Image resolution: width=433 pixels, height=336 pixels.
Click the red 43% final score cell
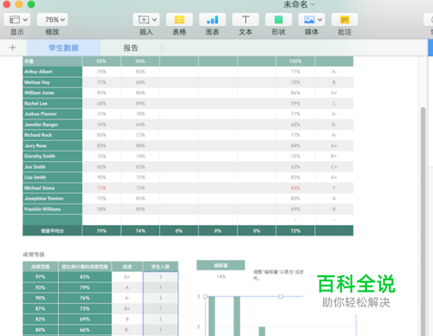click(295, 188)
